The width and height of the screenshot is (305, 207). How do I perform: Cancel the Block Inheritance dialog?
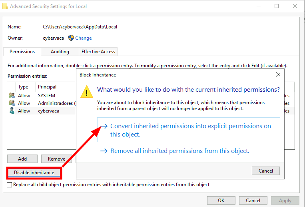point(266,171)
